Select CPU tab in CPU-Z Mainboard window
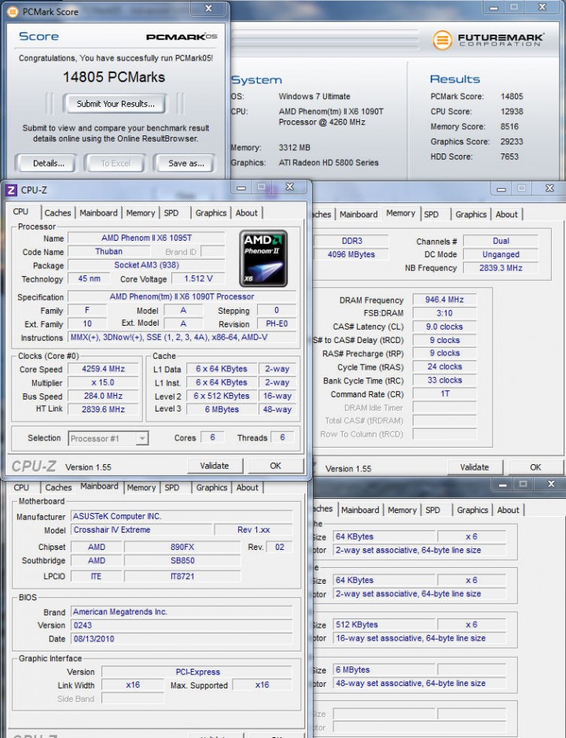566x738 pixels. (21, 488)
